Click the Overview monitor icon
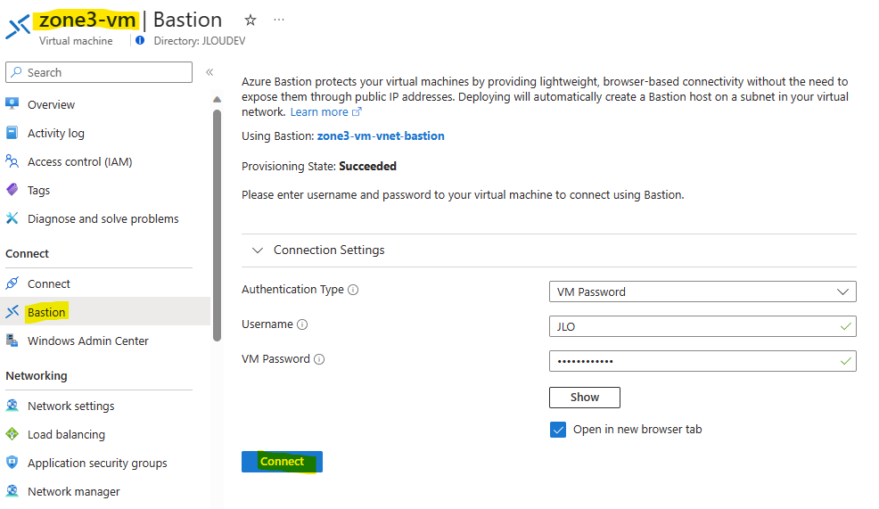Image resolution: width=879 pixels, height=509 pixels. tap(12, 103)
